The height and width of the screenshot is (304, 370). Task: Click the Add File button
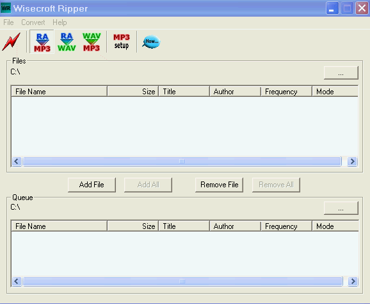click(92, 185)
